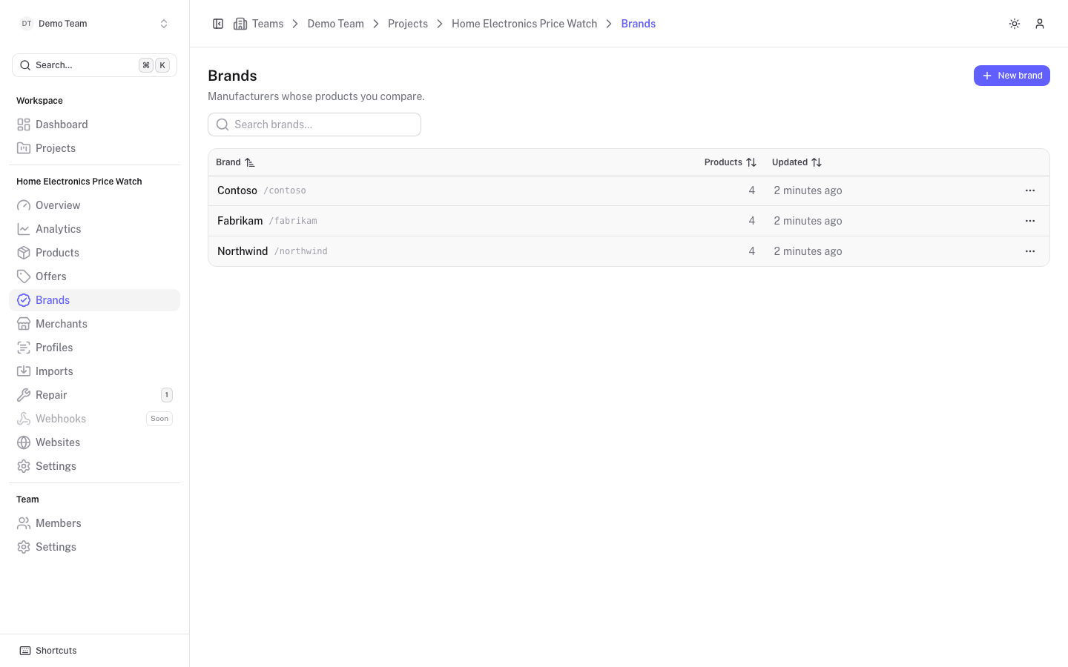Toggle the light/dark theme sun icon
This screenshot has height=667, width=1068.
pos(1015,24)
